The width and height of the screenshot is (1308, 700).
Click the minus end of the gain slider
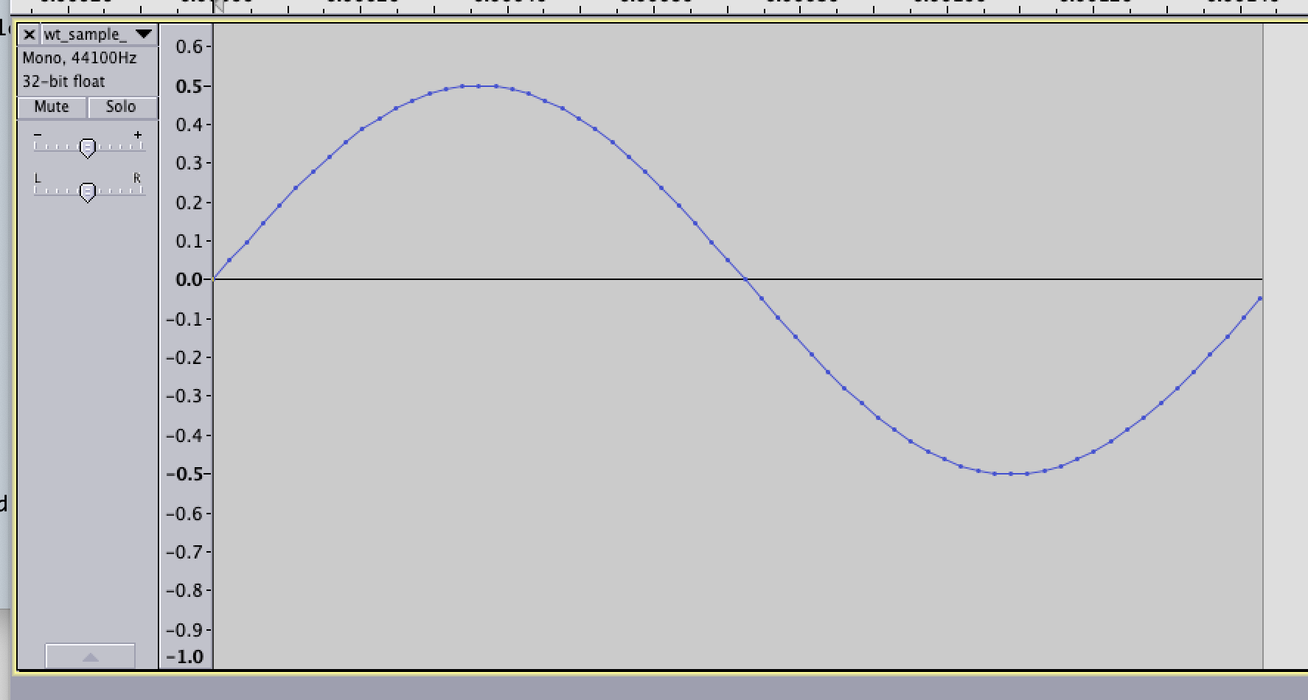(38, 135)
